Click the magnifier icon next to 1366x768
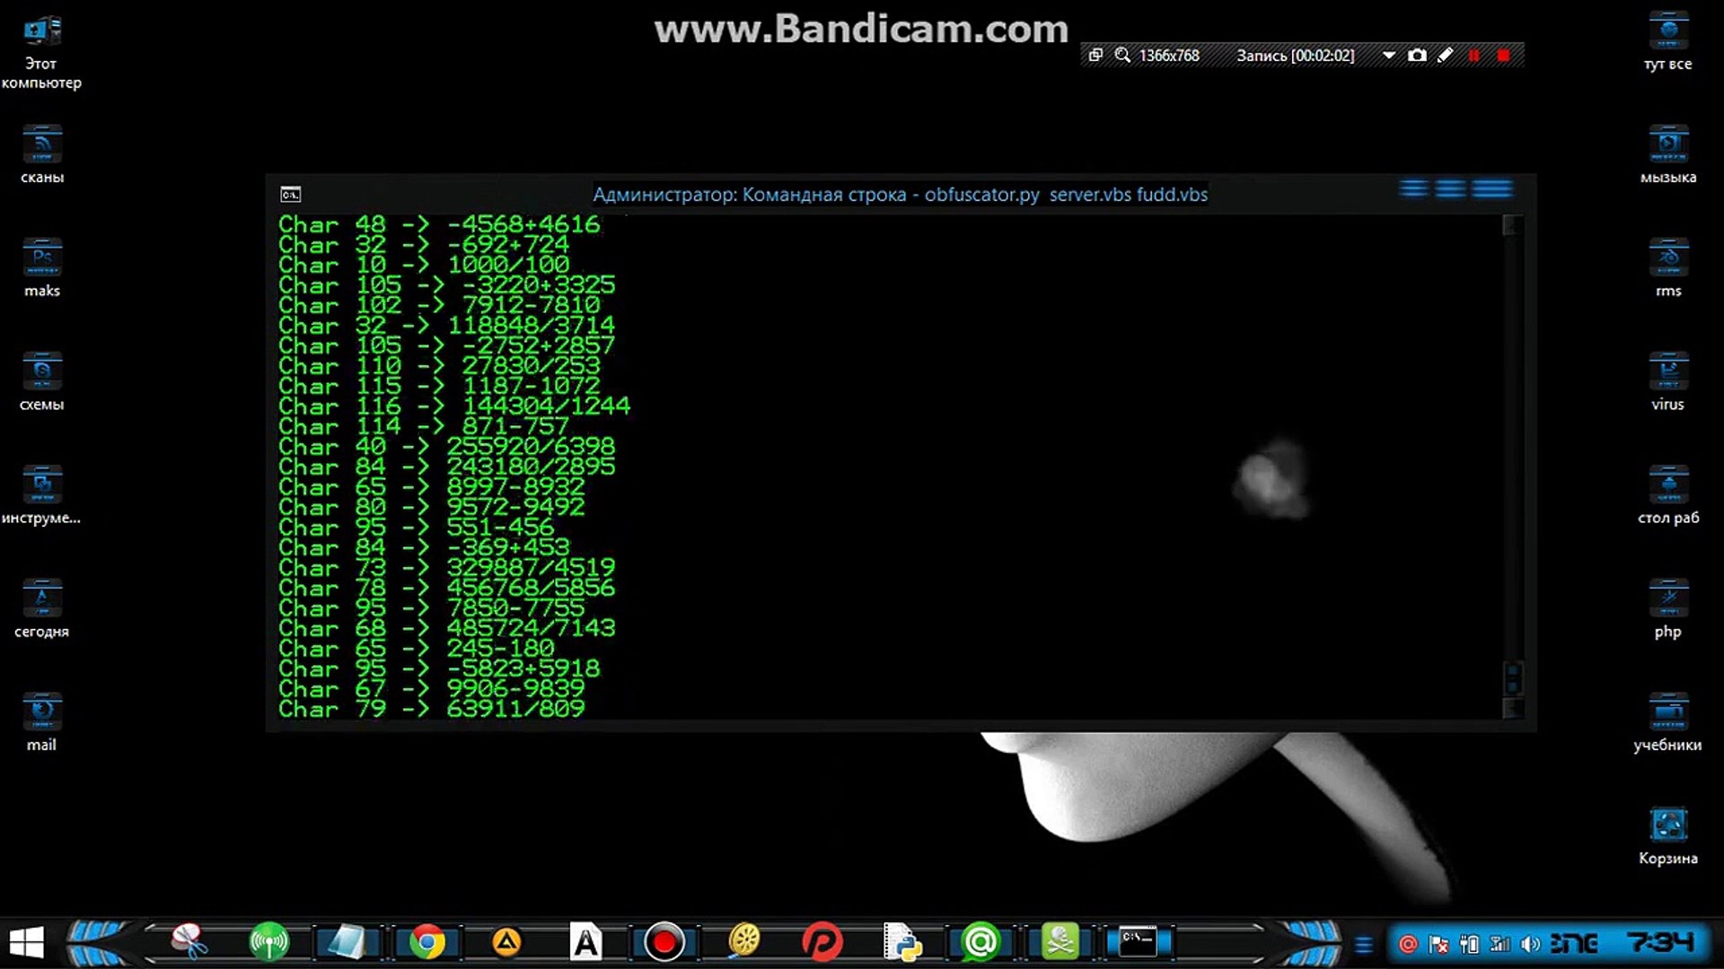Image resolution: width=1724 pixels, height=969 pixels. pyautogui.click(x=1122, y=56)
